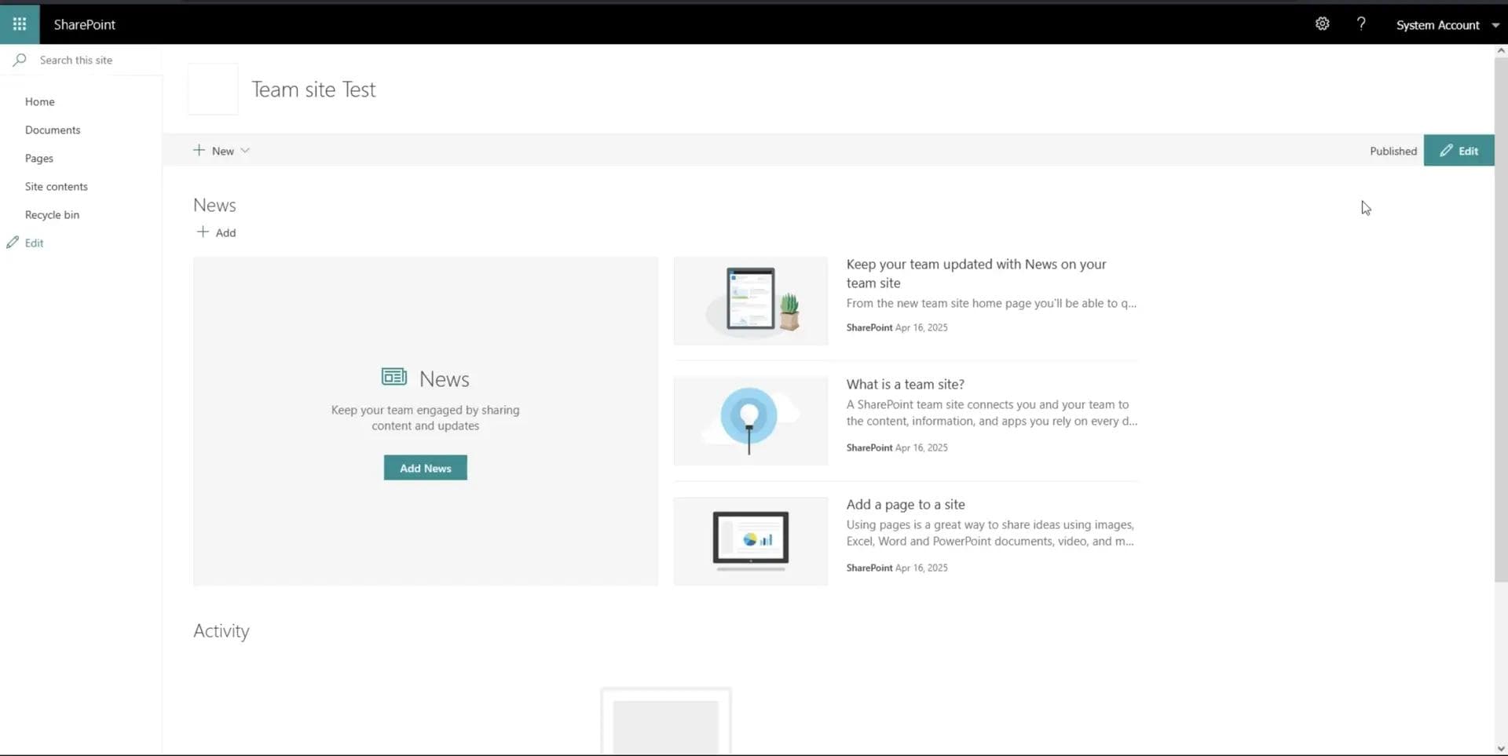Open Site contents in navigation
The height and width of the screenshot is (756, 1508).
(x=56, y=187)
